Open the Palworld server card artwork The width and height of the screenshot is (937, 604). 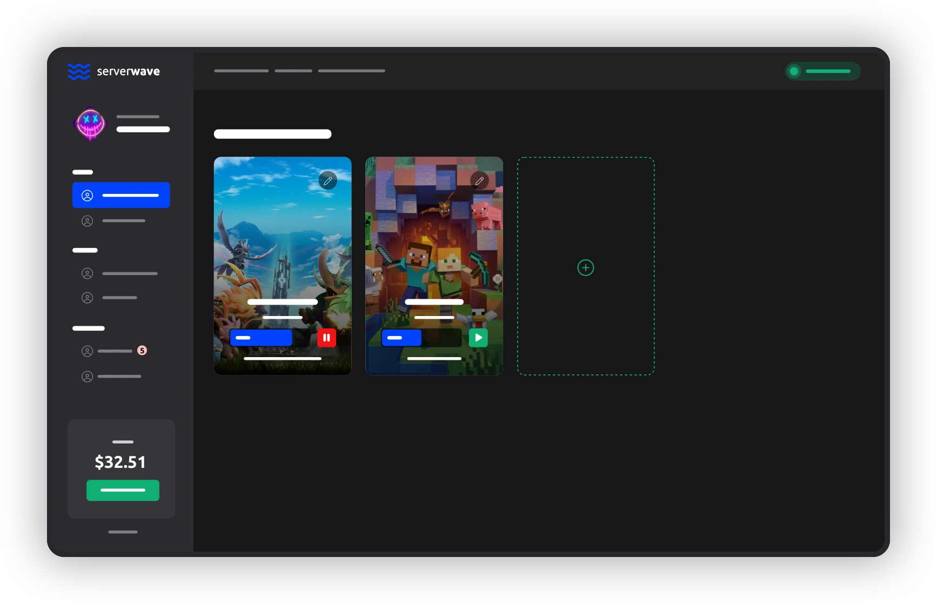pos(282,243)
